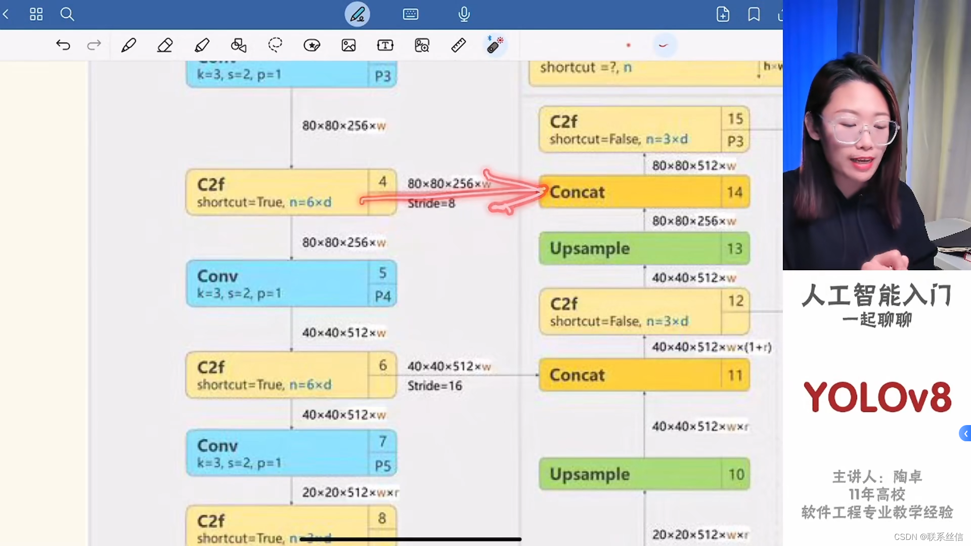
Task: Tap the back chevron in top bar
Action: pos(6,14)
